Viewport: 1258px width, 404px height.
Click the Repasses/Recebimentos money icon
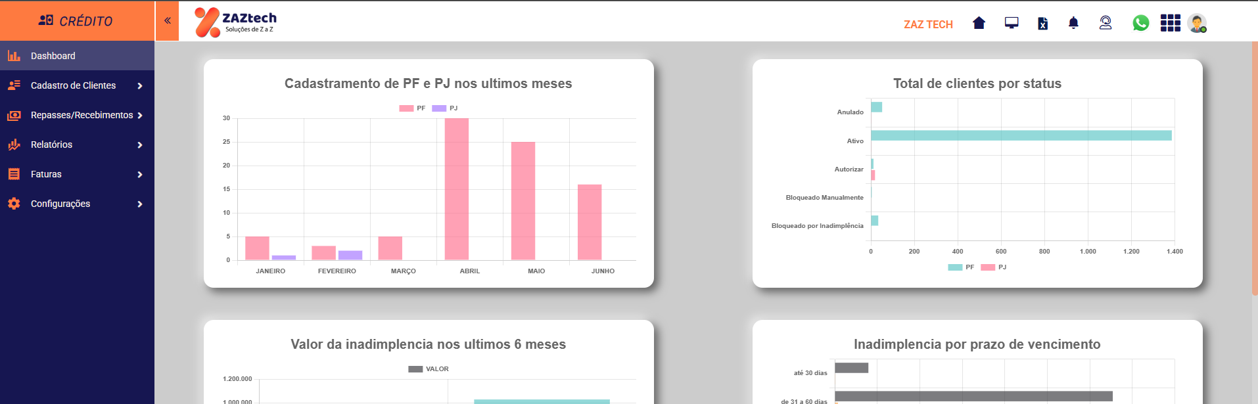14,115
